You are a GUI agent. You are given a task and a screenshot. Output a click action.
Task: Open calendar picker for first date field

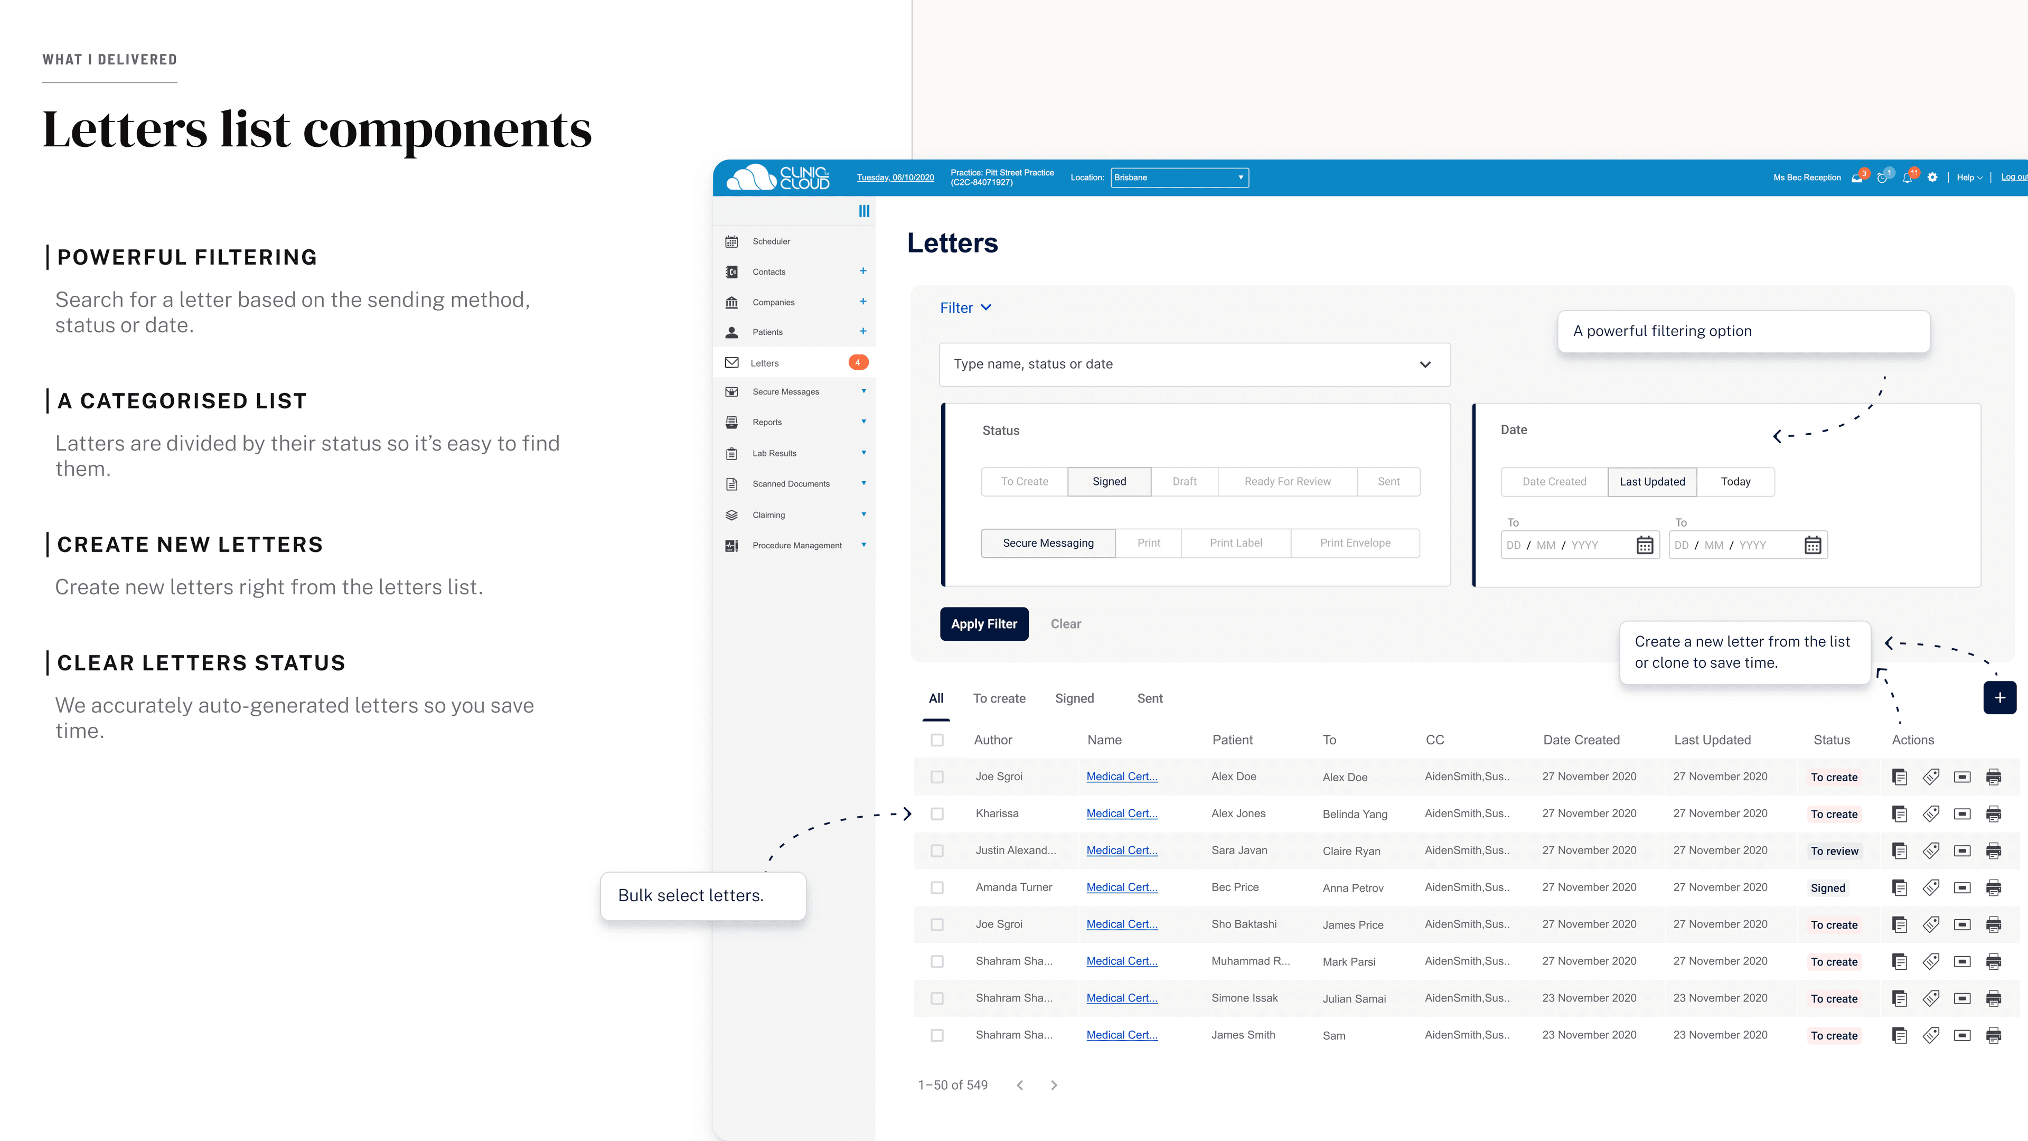tap(1645, 545)
